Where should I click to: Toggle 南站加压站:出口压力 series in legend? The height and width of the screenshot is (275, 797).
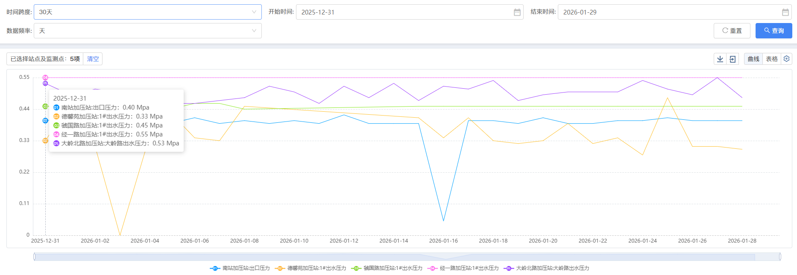(240, 268)
